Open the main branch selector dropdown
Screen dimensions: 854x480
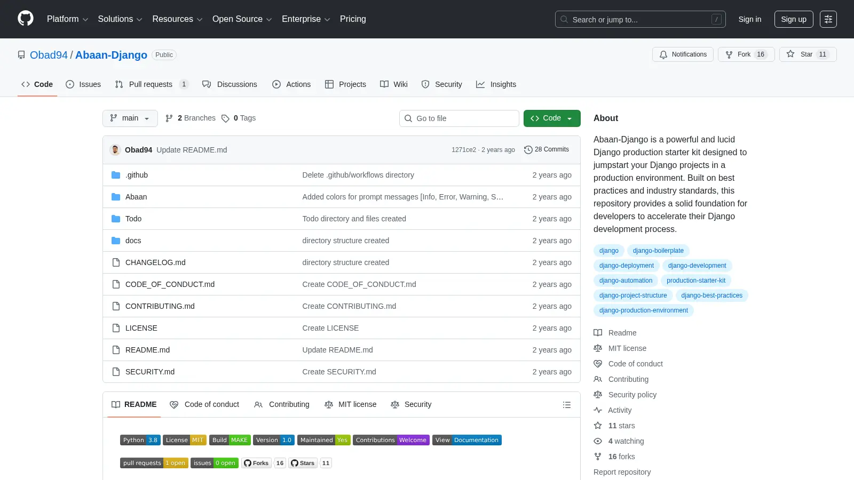[130, 118]
